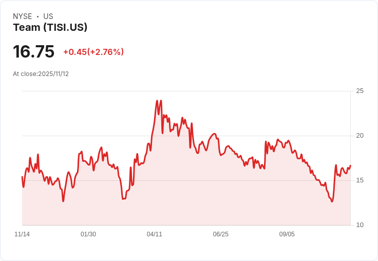Image resolution: width=378 pixels, height=261 pixels.
Task: Click the 16.75 current price
Action: pyautogui.click(x=33, y=52)
